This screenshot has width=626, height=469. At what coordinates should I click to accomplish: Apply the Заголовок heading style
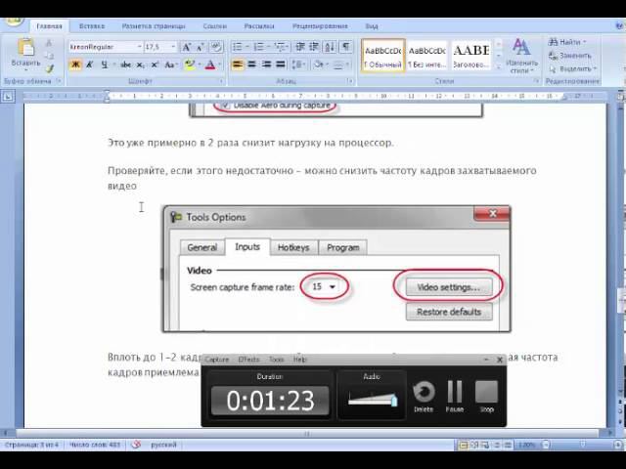[x=471, y=56]
